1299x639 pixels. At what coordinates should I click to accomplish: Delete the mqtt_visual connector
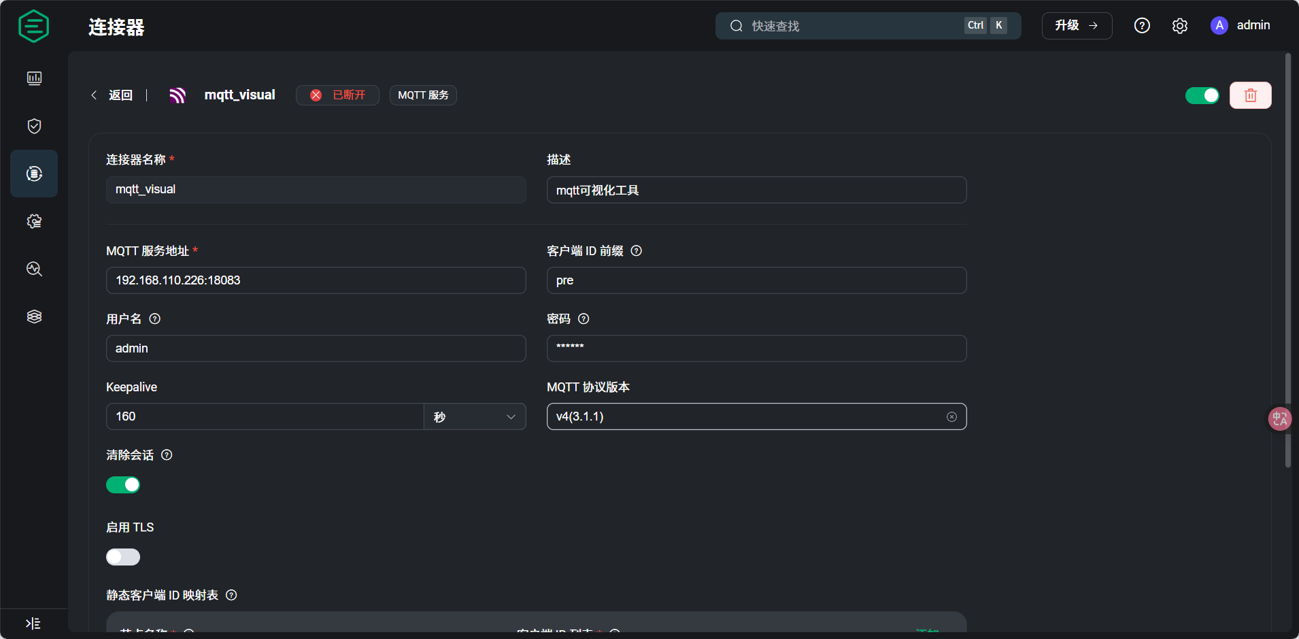tap(1250, 95)
